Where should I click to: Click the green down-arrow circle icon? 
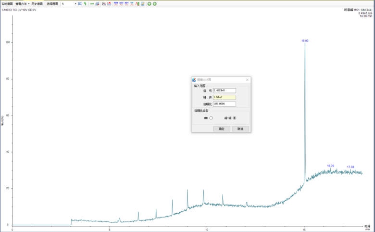pos(154,3)
